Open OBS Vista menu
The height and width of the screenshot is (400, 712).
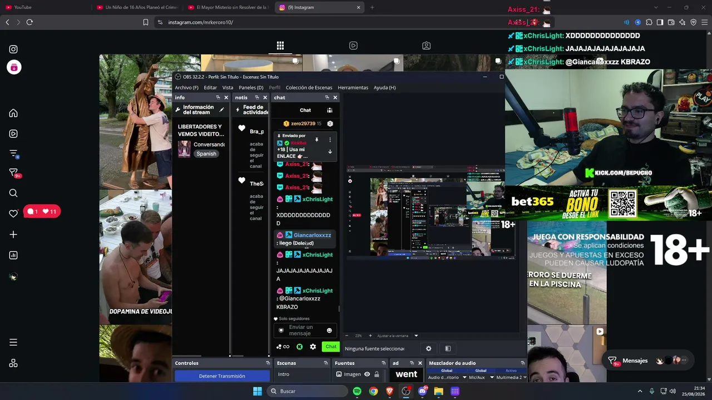point(228,87)
